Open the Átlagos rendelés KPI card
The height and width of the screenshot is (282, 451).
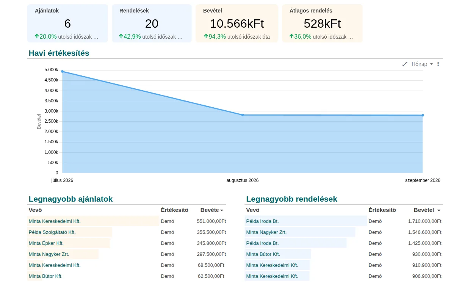tap(322, 23)
